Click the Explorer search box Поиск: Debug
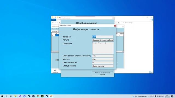The width and height of the screenshot is (175, 98). pos(137,23)
